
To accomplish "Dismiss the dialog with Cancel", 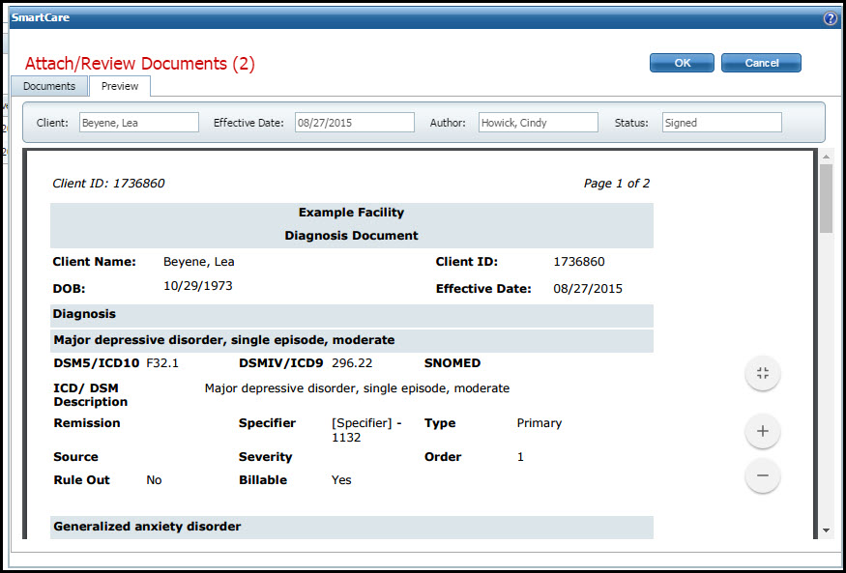I will pyautogui.click(x=761, y=62).
